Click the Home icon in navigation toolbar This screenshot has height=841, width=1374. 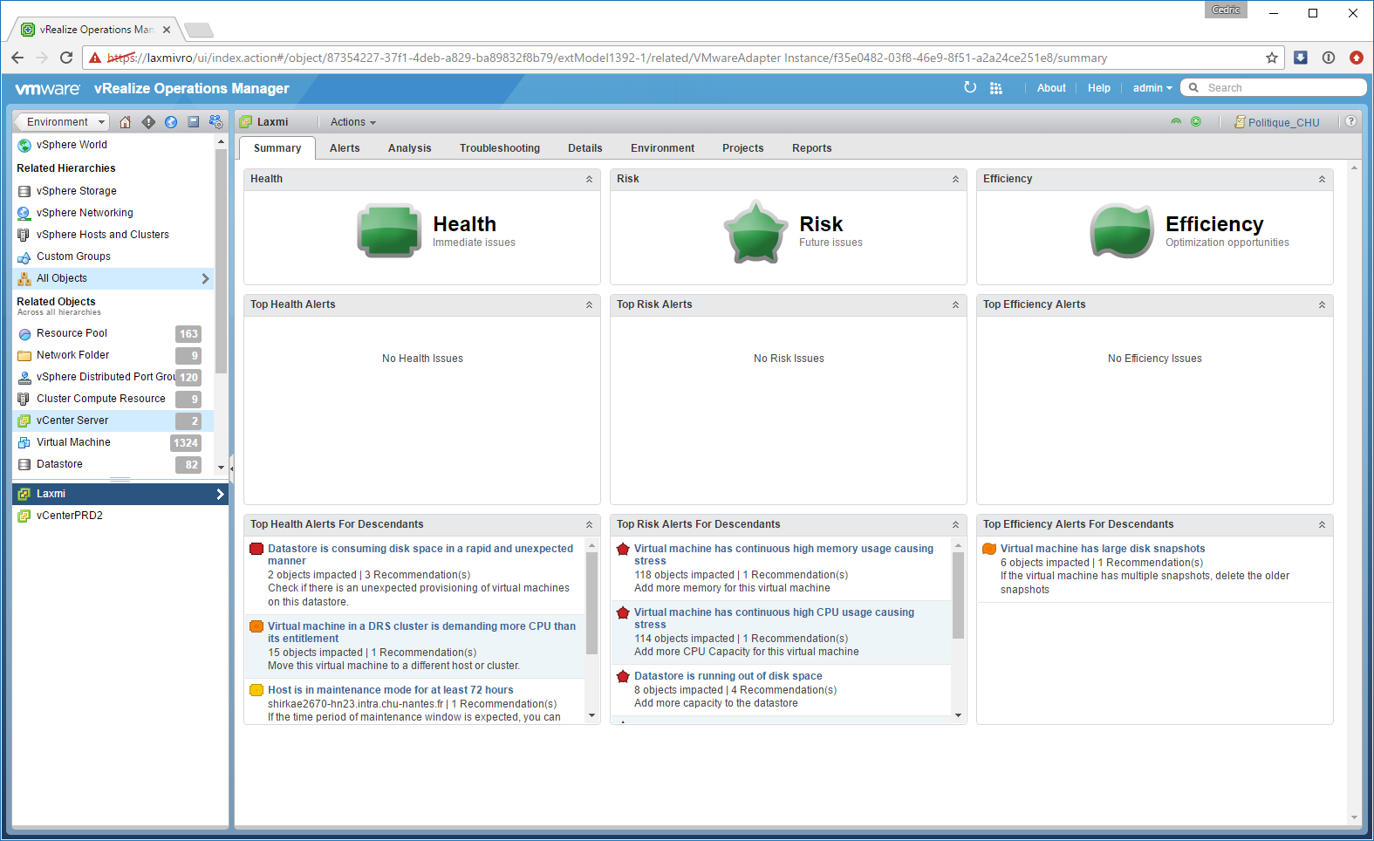126,122
